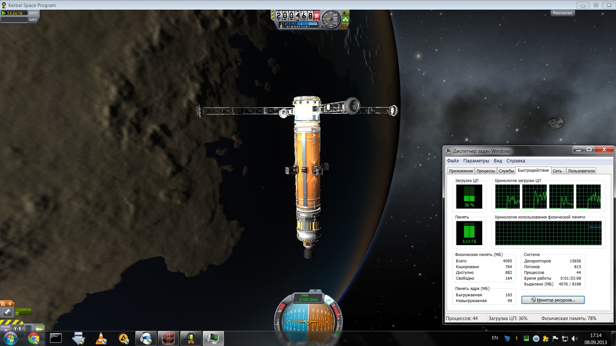Open the download manager taskbar icon

[x=79, y=338]
